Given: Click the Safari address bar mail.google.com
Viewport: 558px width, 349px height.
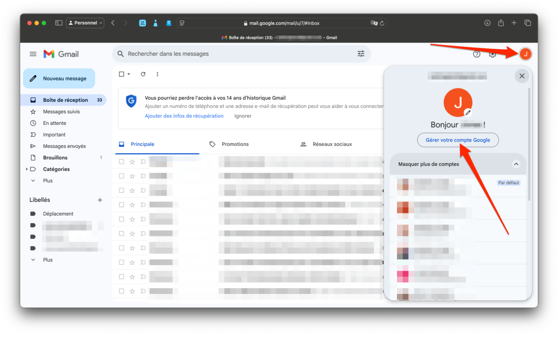Looking at the screenshot, I should click(281, 23).
